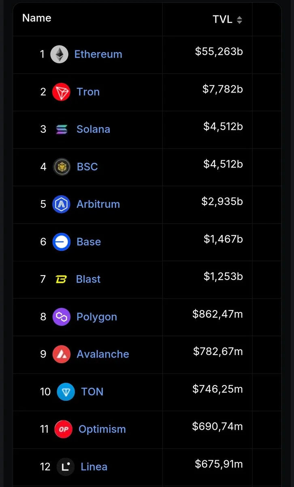The height and width of the screenshot is (487, 294).
Task: Click the Ethereum logo icon
Action: point(59,54)
